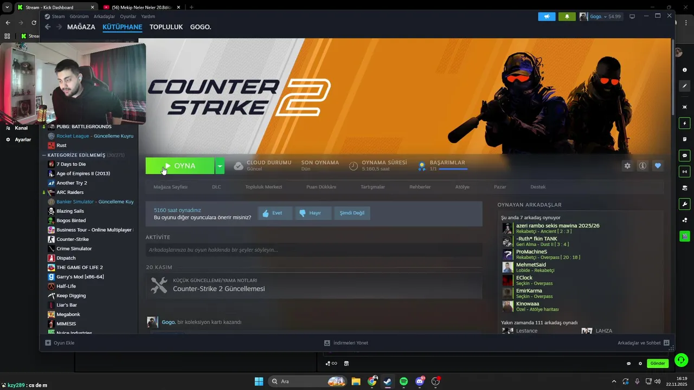
Task: Toggle the heart favorite icon for Counter-Strike 2
Action: pos(658,166)
